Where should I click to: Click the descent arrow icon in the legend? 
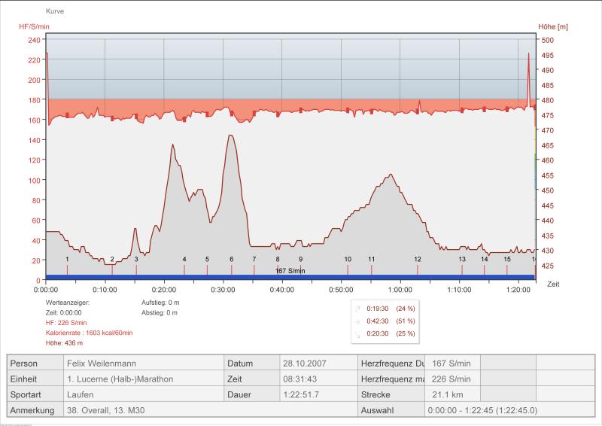[357, 333]
